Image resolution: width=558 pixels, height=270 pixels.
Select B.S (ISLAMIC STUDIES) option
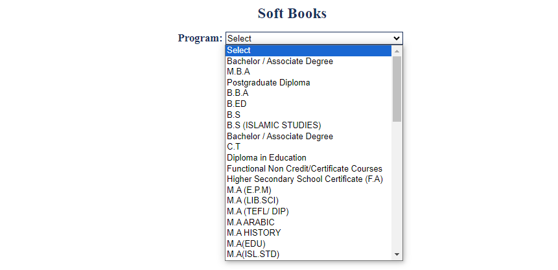(x=308, y=125)
